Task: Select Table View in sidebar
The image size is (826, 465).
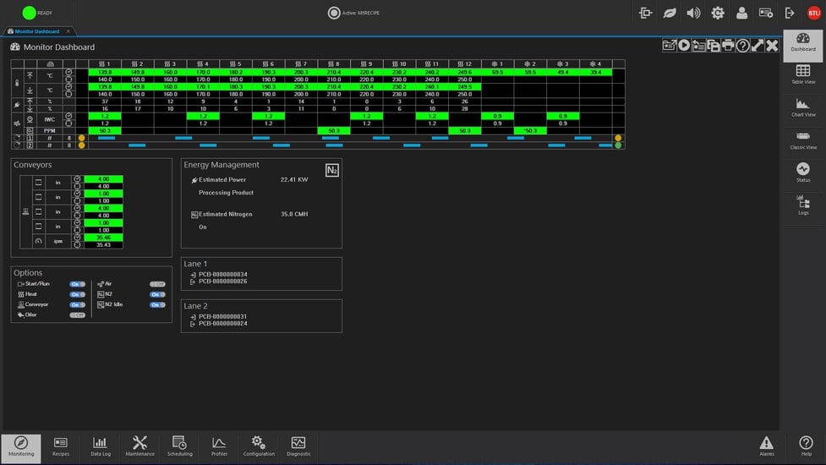Action: point(802,75)
